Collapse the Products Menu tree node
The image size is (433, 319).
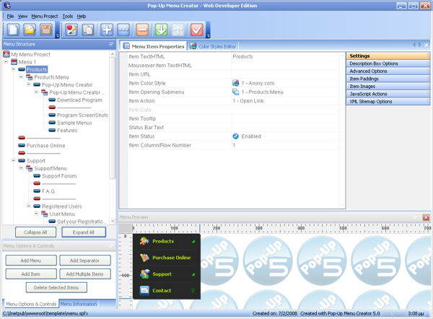[x=21, y=77]
